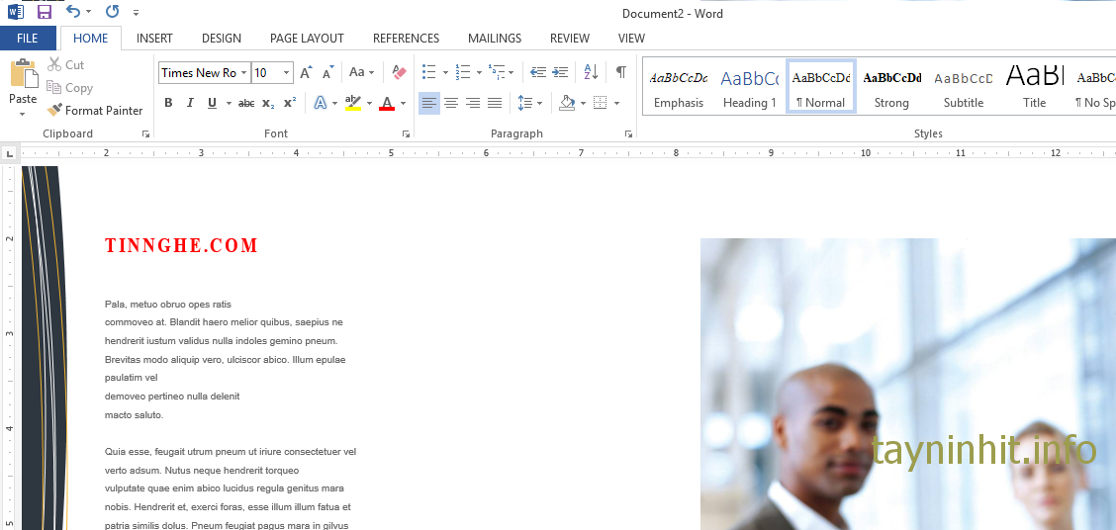The image size is (1116, 530).
Task: Apply the red font color swatch
Action: pyautogui.click(x=387, y=103)
